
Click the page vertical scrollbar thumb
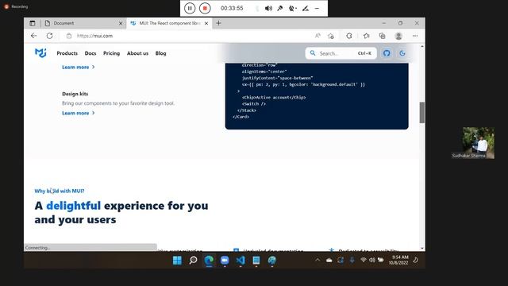tap(421, 113)
